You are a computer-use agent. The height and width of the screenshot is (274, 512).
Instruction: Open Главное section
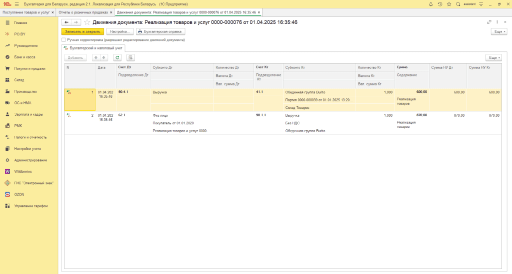tap(20, 23)
